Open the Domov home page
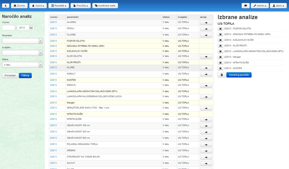The height and width of the screenshot is (169, 289). tap(19, 6)
